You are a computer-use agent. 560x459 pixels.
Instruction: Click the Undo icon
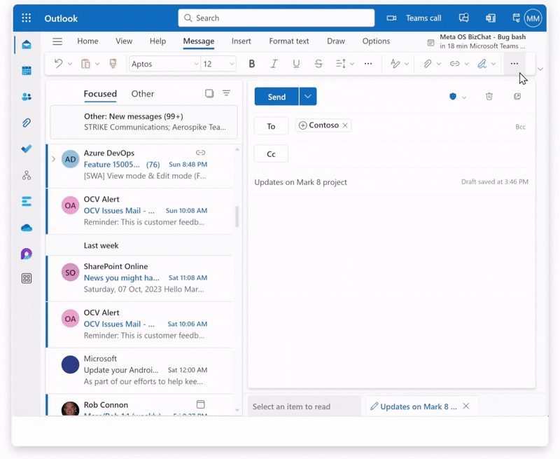pos(59,64)
